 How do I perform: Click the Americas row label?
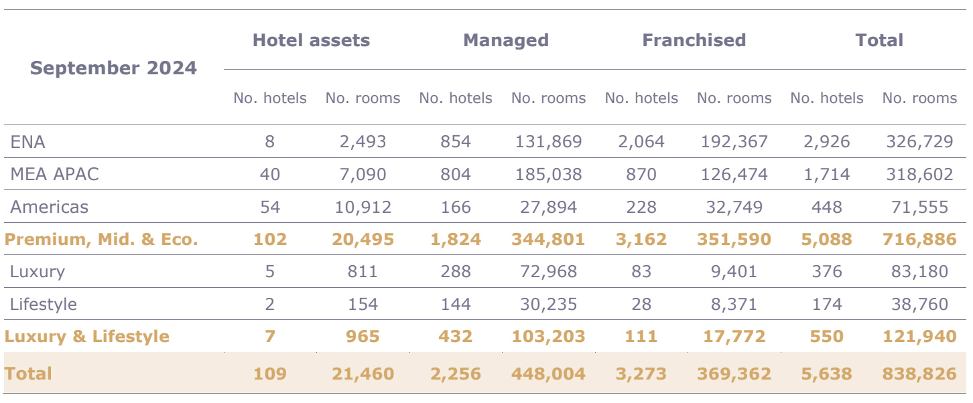pos(49,207)
